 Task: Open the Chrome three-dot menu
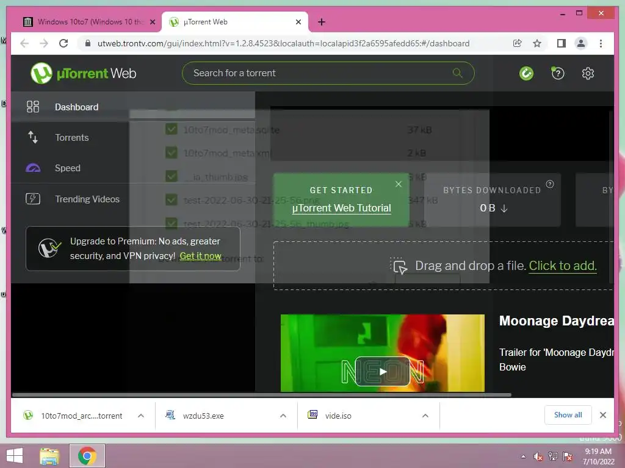click(x=601, y=43)
